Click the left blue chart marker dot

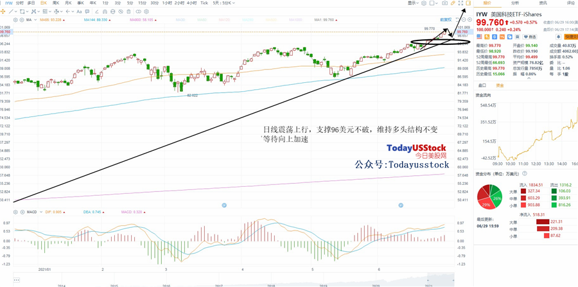(x=223, y=205)
